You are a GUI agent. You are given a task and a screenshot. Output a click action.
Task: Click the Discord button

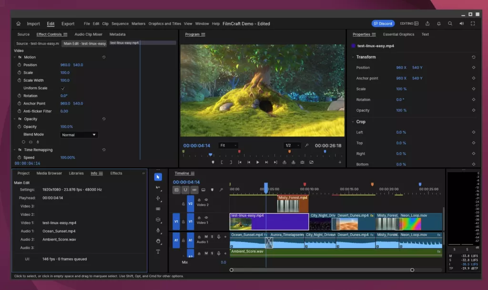[383, 24]
